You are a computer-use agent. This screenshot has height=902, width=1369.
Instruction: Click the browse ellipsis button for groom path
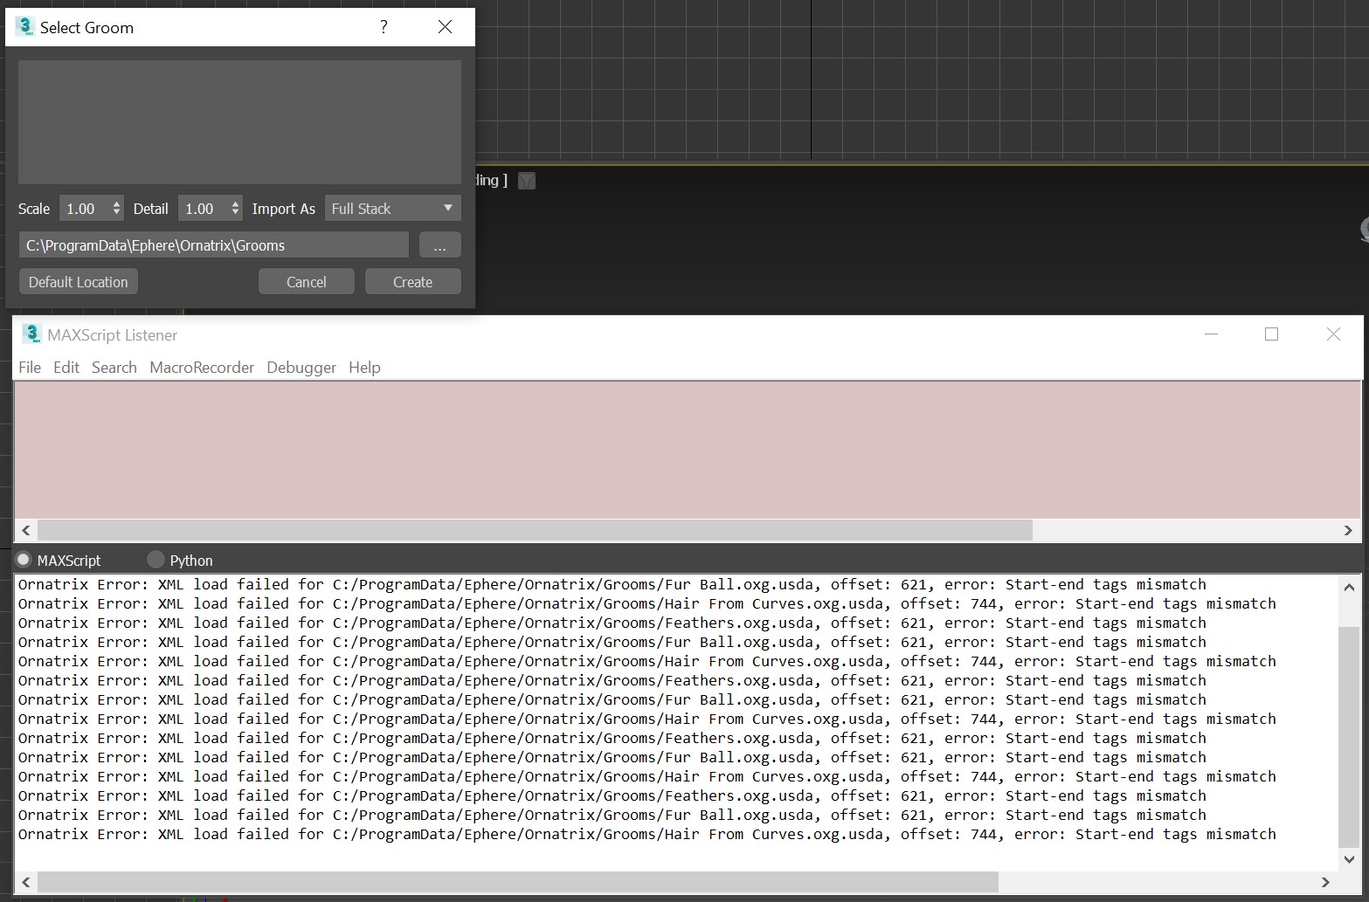coord(439,245)
